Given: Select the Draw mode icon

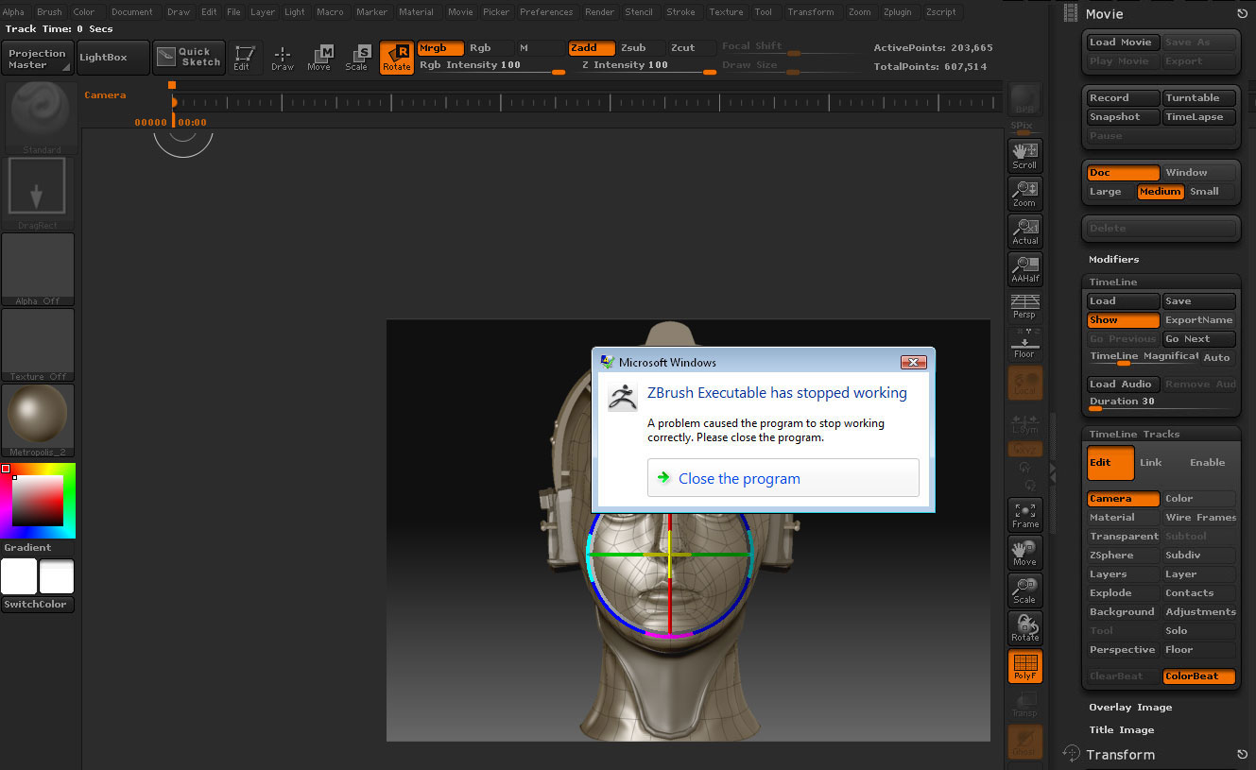Looking at the screenshot, I should pos(282,58).
